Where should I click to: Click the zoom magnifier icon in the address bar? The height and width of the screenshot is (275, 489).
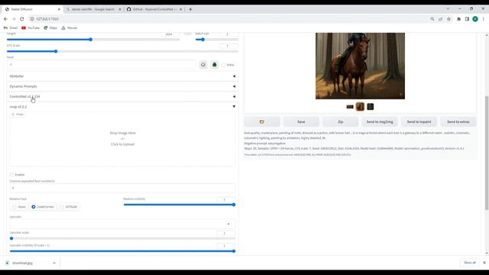432,19
